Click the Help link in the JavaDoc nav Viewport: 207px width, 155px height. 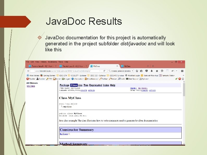tap(113, 85)
